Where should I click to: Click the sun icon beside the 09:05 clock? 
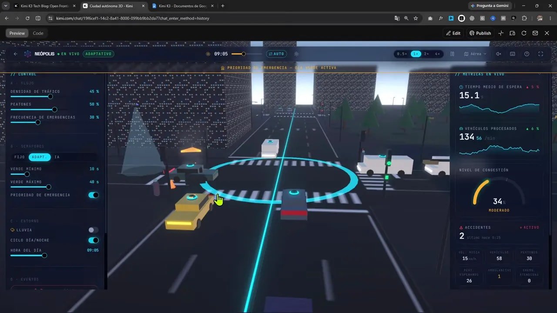click(x=208, y=54)
